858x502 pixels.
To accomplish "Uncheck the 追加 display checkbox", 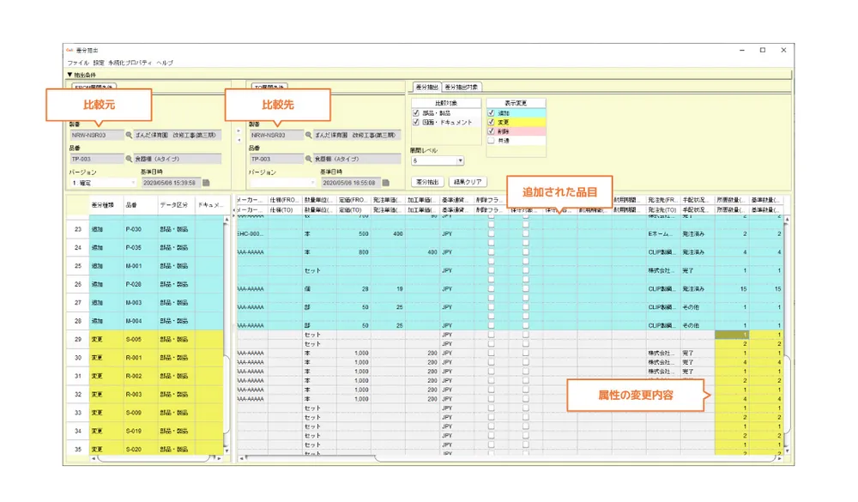I will tap(491, 112).
